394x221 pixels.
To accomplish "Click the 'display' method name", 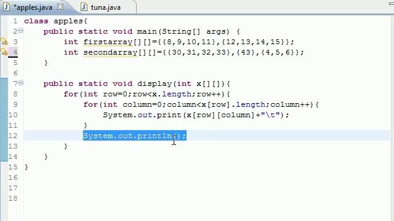I will tap(155, 83).
